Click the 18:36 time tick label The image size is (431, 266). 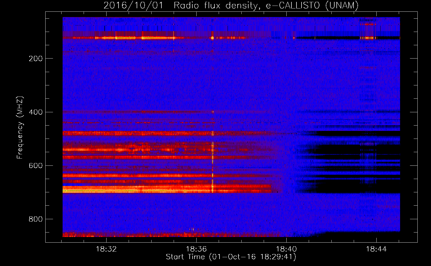pyautogui.click(x=196, y=249)
